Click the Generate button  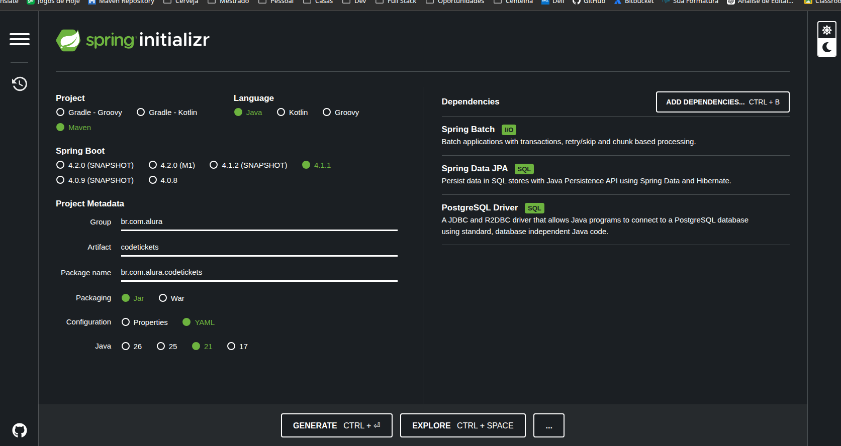click(x=337, y=425)
